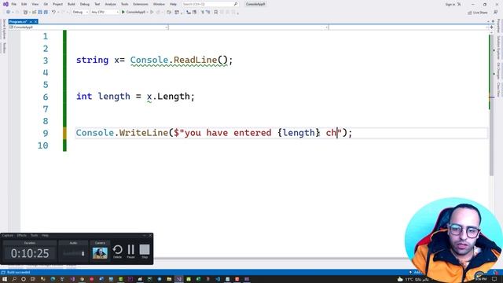Open the Debug configuration dropdown
Screen dimensions: 503x283
pyautogui.click(x=80, y=12)
